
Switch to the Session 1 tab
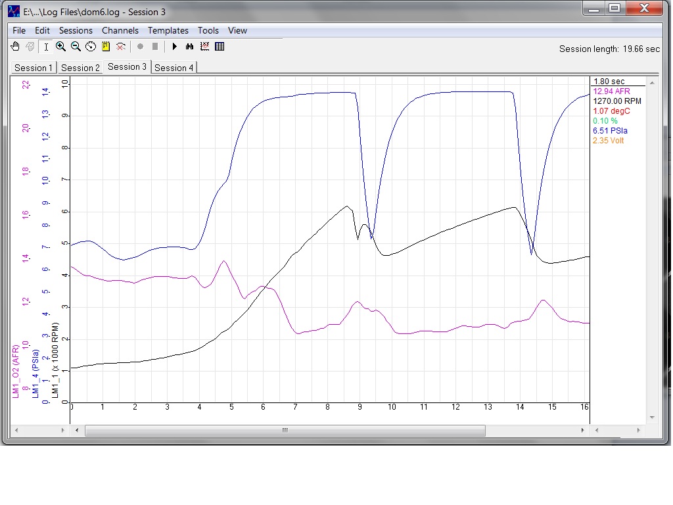(33, 68)
